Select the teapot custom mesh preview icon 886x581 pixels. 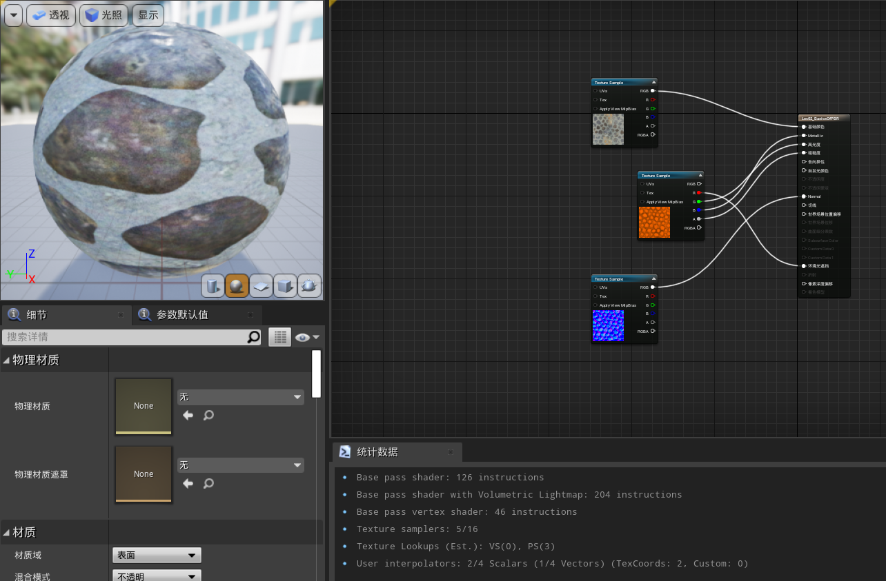click(x=309, y=285)
